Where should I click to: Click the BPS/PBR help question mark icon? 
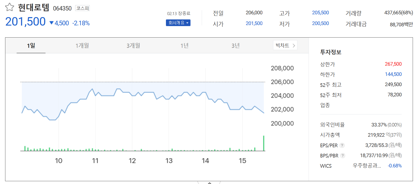point(343,156)
